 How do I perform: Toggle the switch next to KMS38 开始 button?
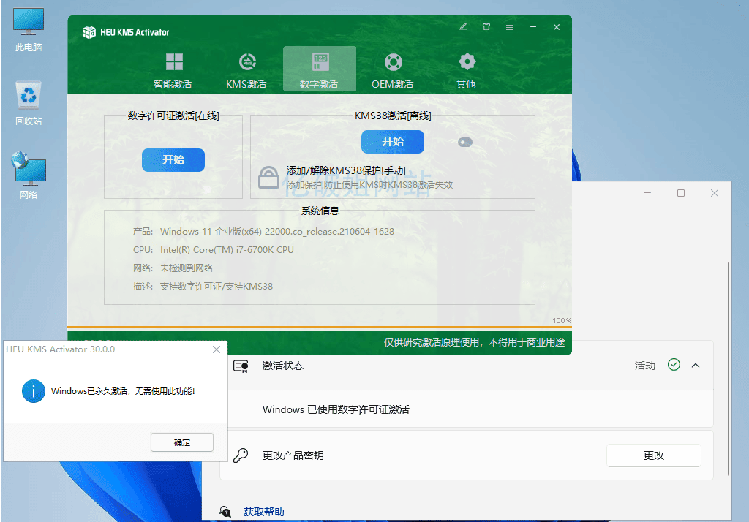click(x=465, y=142)
